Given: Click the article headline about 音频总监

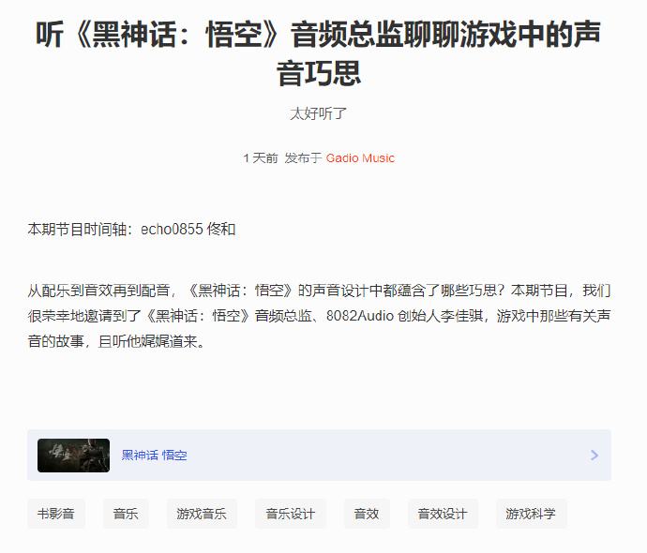Looking at the screenshot, I should (318, 53).
